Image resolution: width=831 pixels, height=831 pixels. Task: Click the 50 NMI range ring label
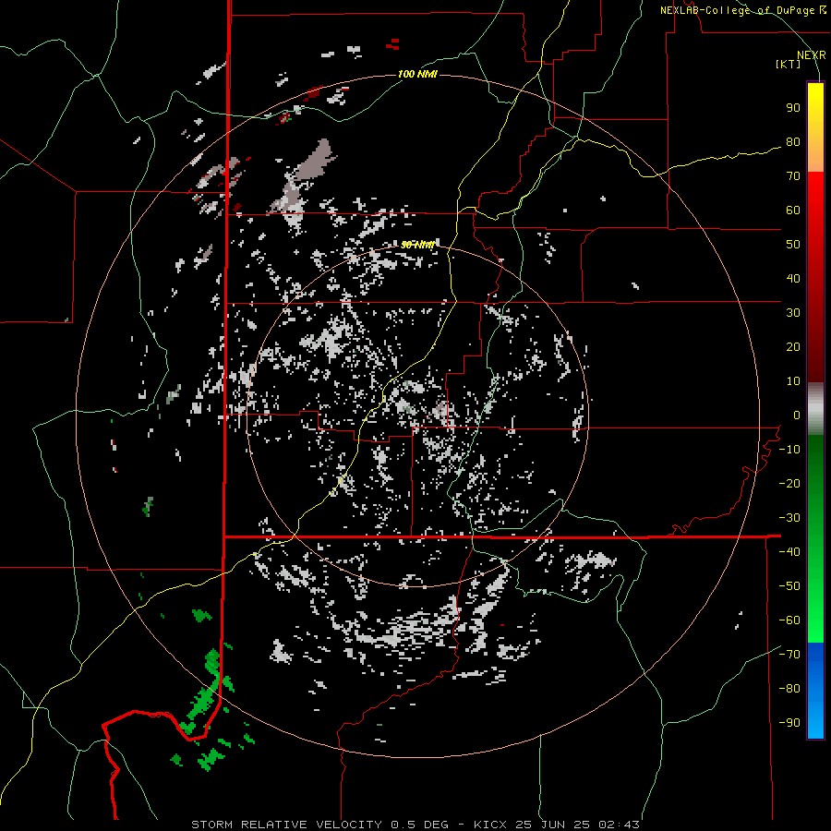point(417,245)
